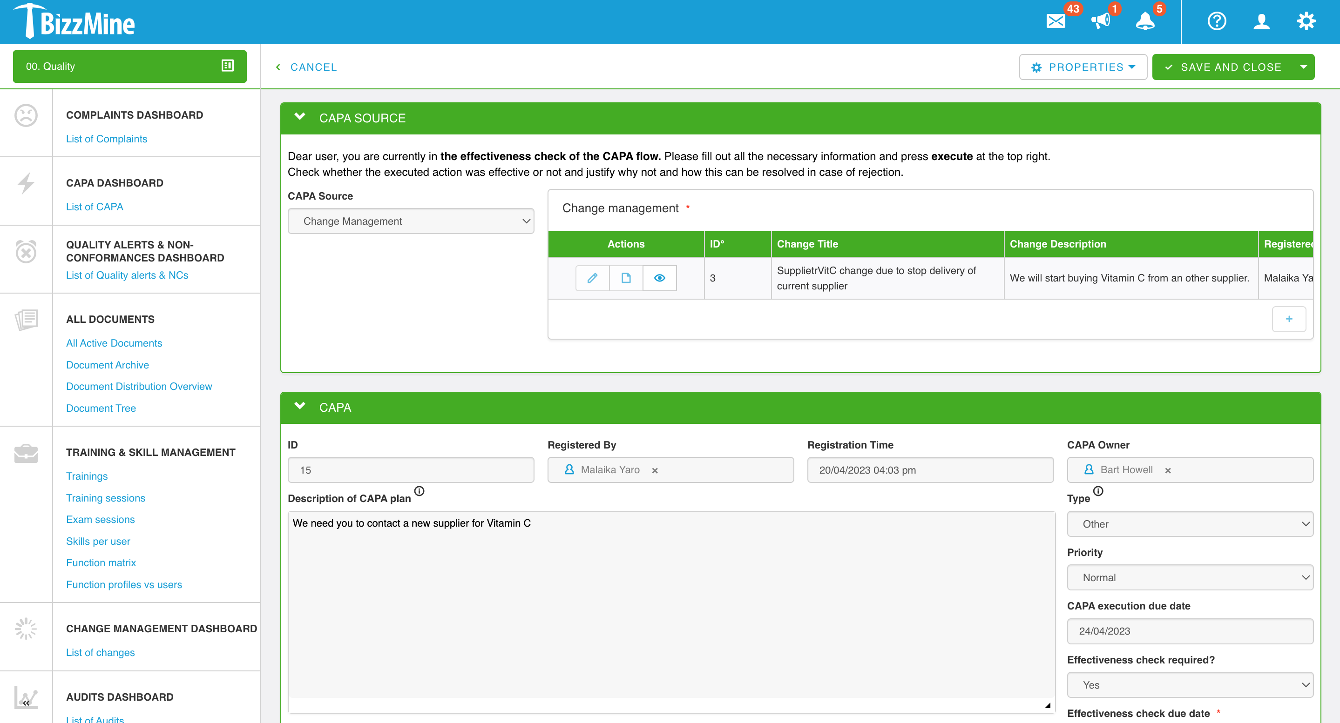Show info for Description of CAPA plan
This screenshot has width=1340, height=723.
coord(419,491)
